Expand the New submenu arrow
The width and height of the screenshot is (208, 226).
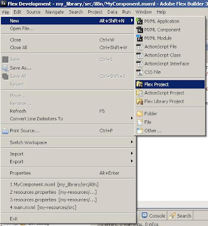pyautogui.click(x=132, y=20)
